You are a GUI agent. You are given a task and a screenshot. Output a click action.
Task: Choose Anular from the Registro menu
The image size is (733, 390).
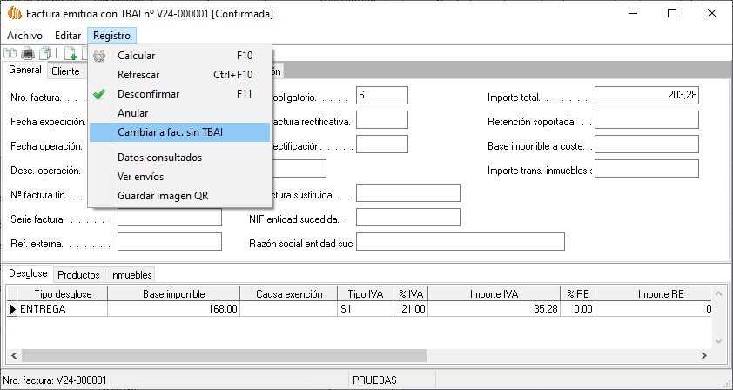[x=132, y=113]
